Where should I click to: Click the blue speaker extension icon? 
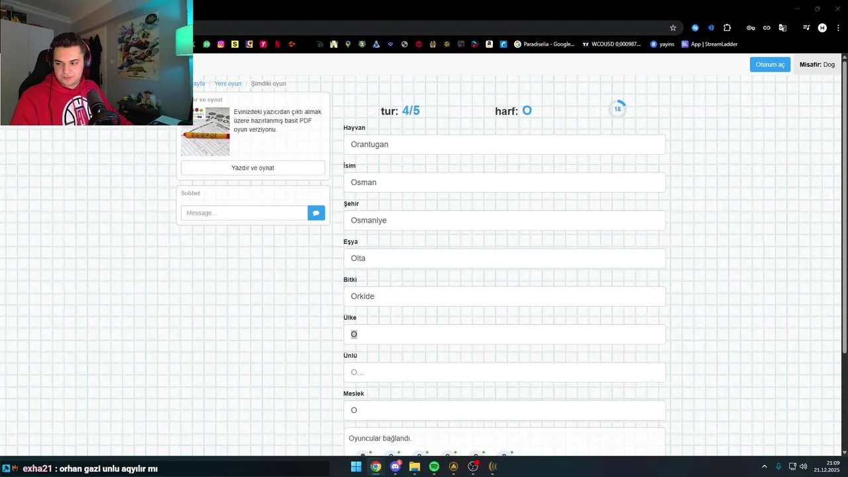coord(711,28)
